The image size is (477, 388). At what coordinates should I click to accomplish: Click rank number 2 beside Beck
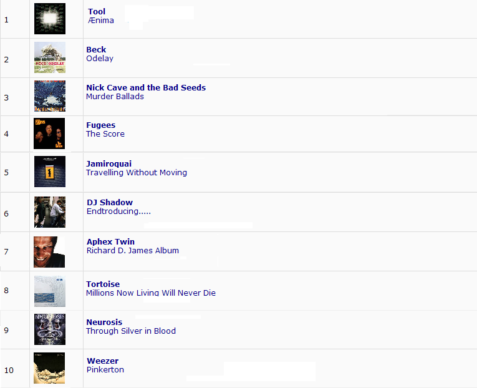6,60
